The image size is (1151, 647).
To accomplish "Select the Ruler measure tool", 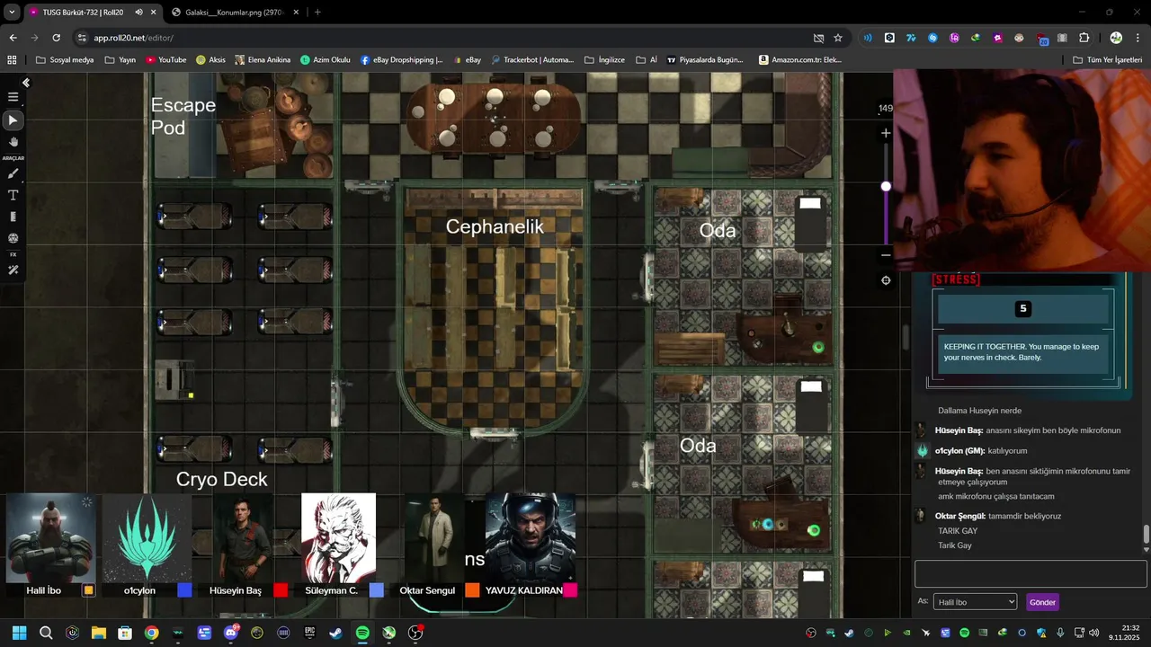I will click(13, 217).
